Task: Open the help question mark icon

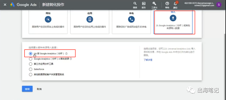Action: [x=167, y=4]
